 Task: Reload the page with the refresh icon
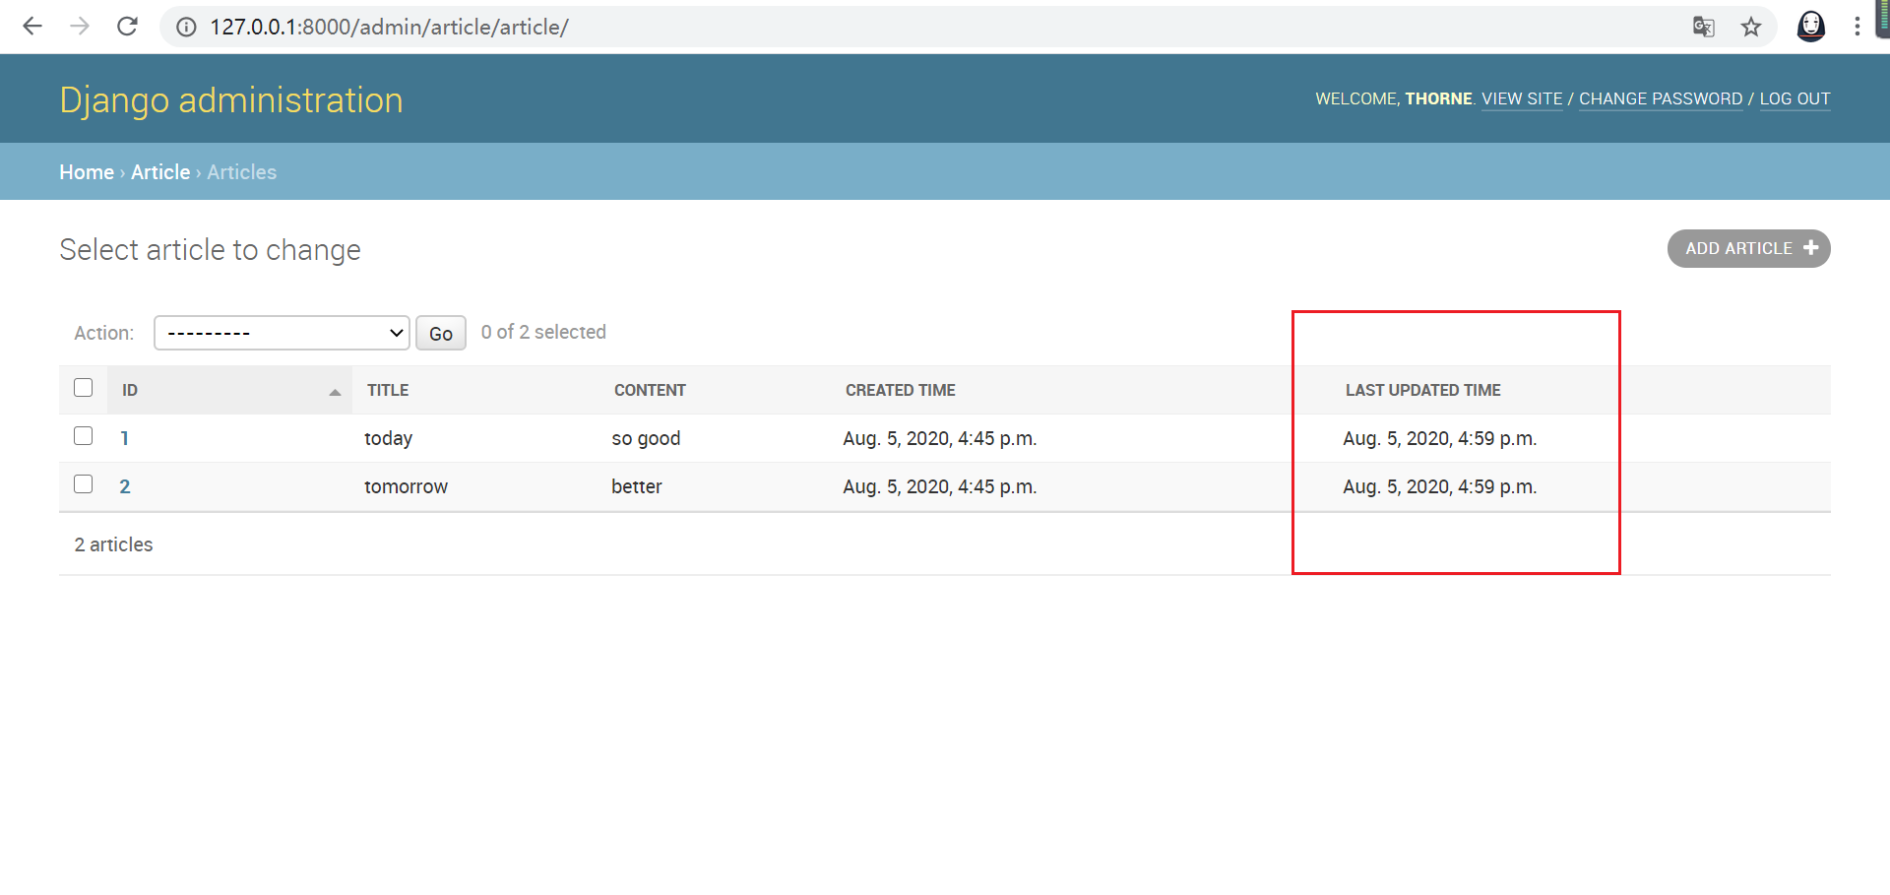[x=127, y=27]
